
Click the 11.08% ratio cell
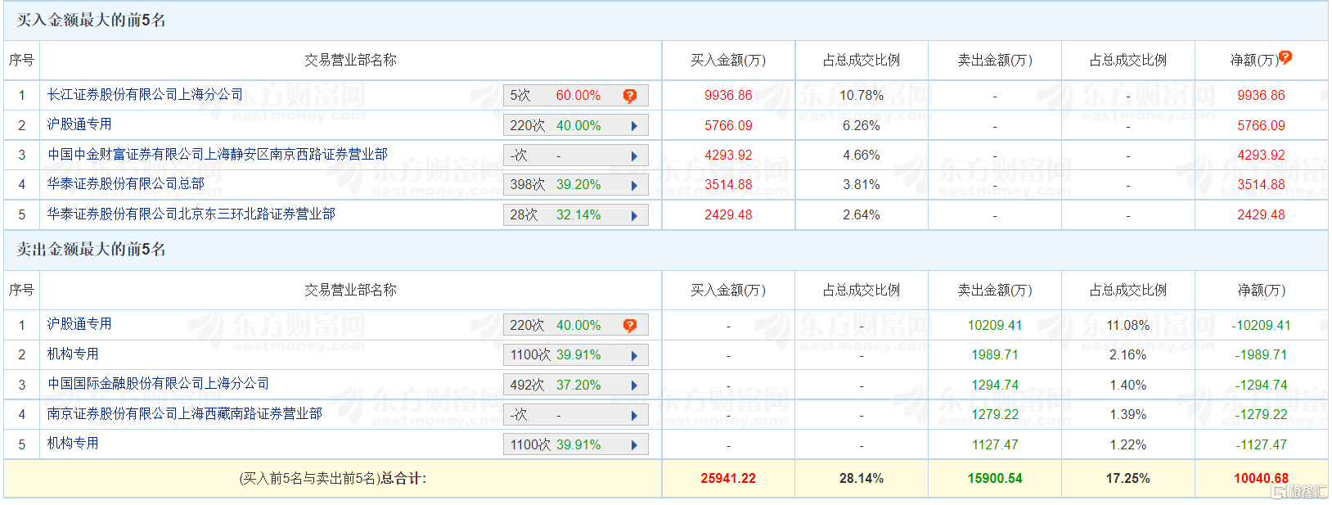coord(1128,326)
